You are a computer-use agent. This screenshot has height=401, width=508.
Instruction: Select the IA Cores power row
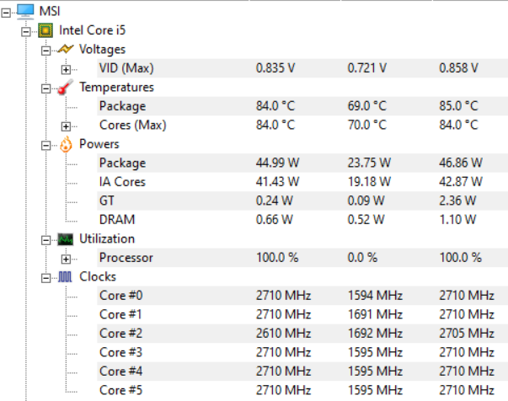click(122, 182)
